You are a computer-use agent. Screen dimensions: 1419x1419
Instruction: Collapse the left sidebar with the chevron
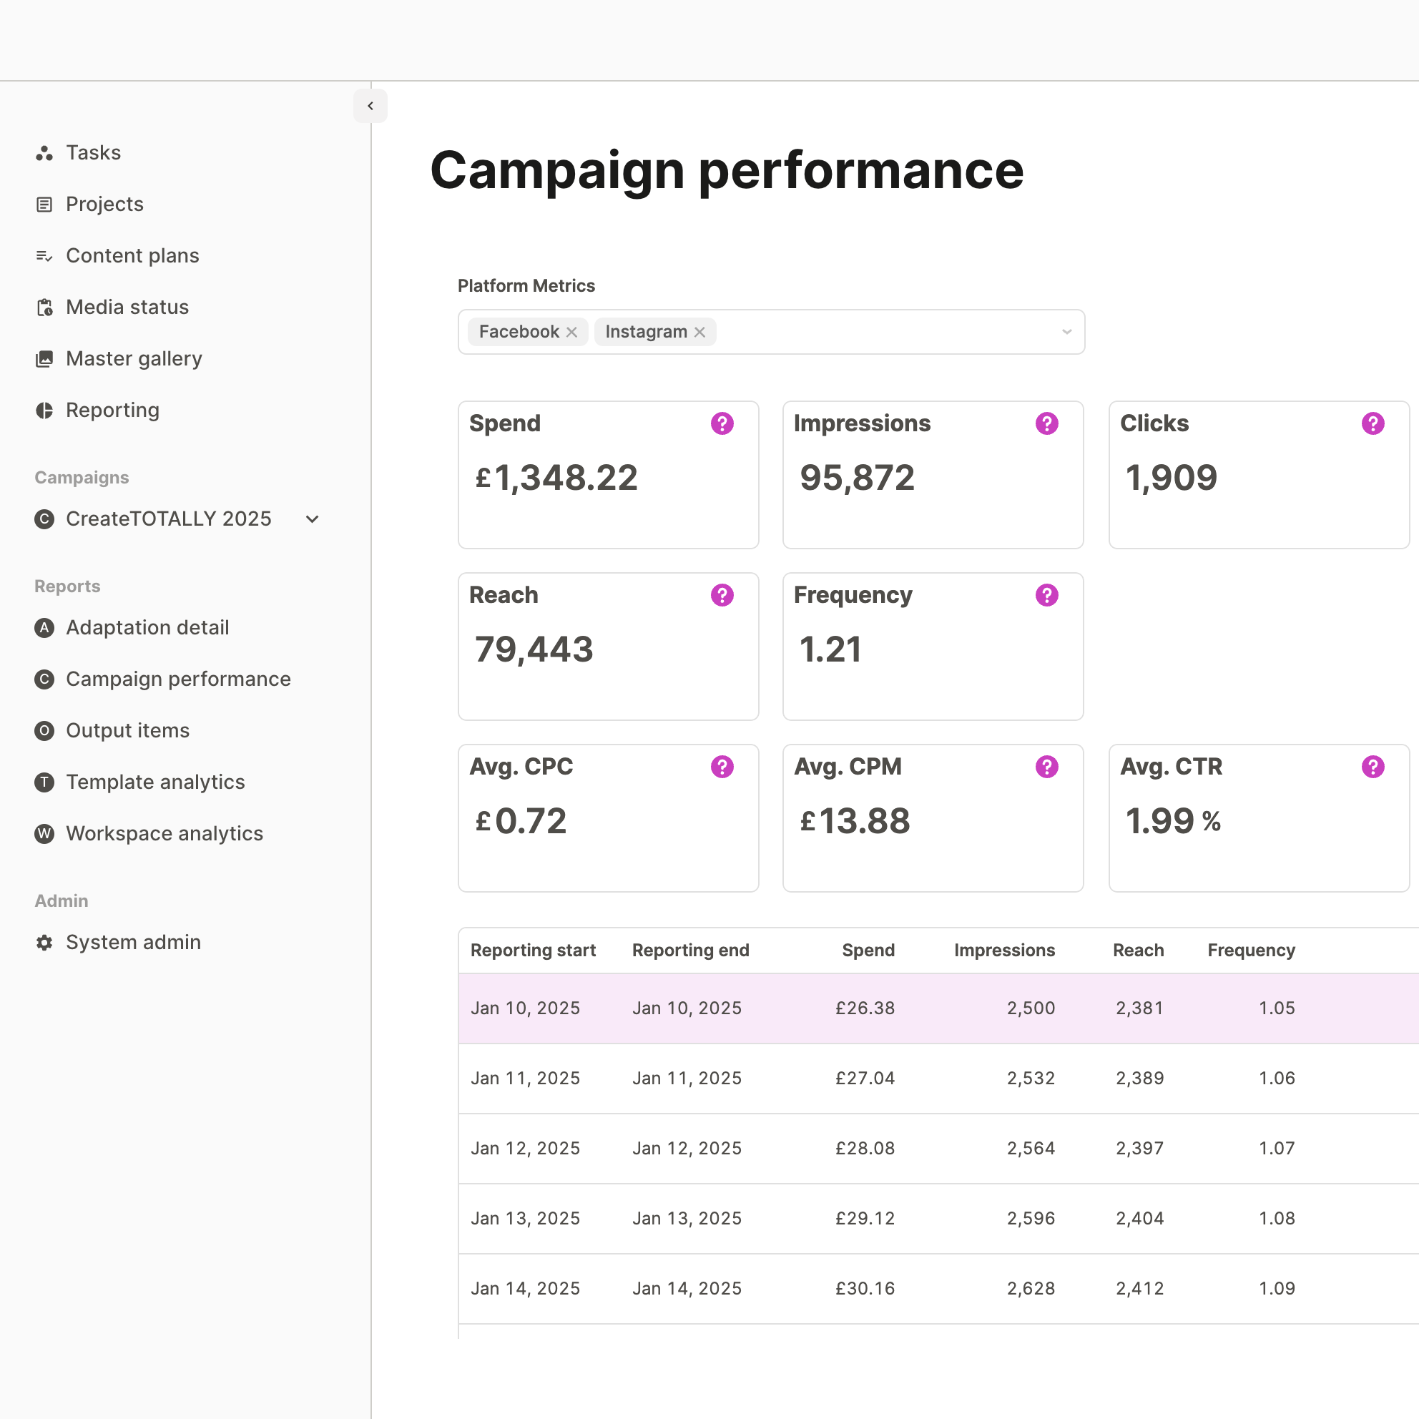(370, 105)
